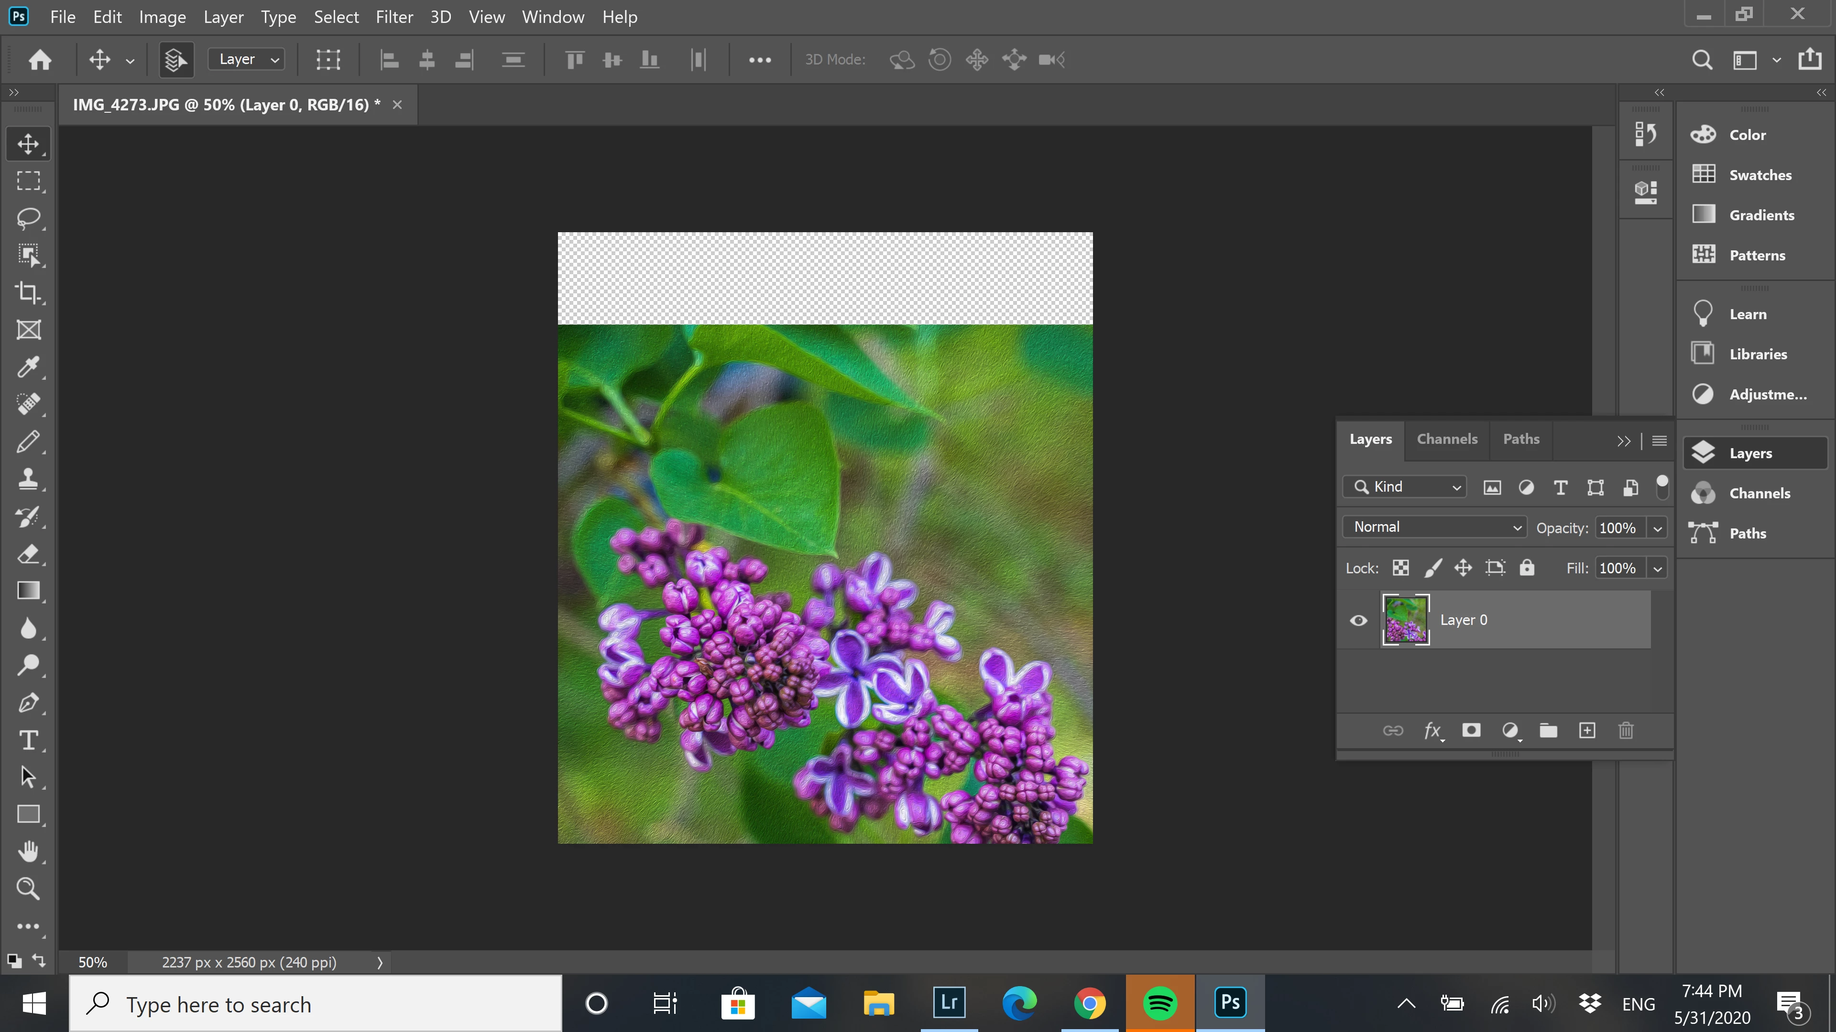Viewport: 1836px width, 1032px height.
Task: Click the add layer mask icon
Action: [x=1471, y=731]
